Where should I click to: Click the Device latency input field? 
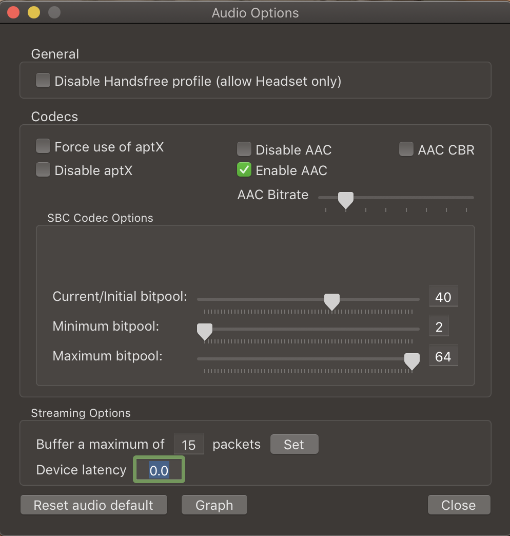[x=159, y=470]
